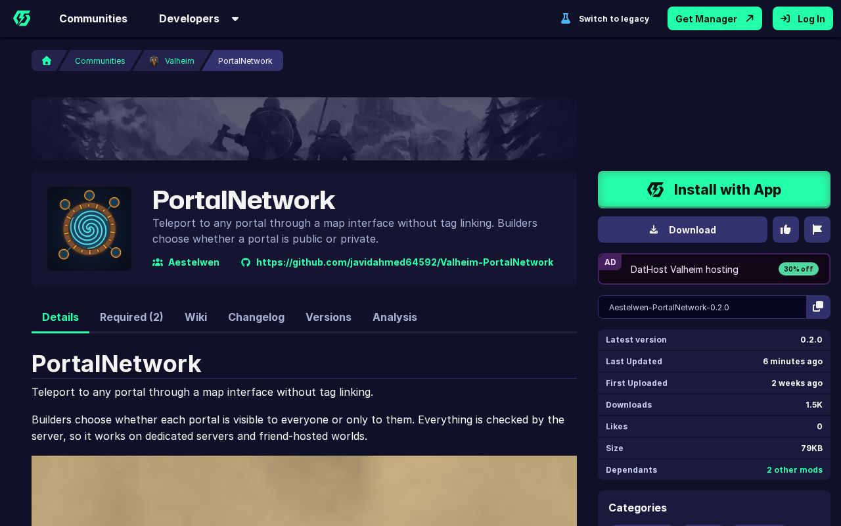This screenshot has width=841, height=526.
Task: Click the Categories heading
Action: tap(637, 508)
